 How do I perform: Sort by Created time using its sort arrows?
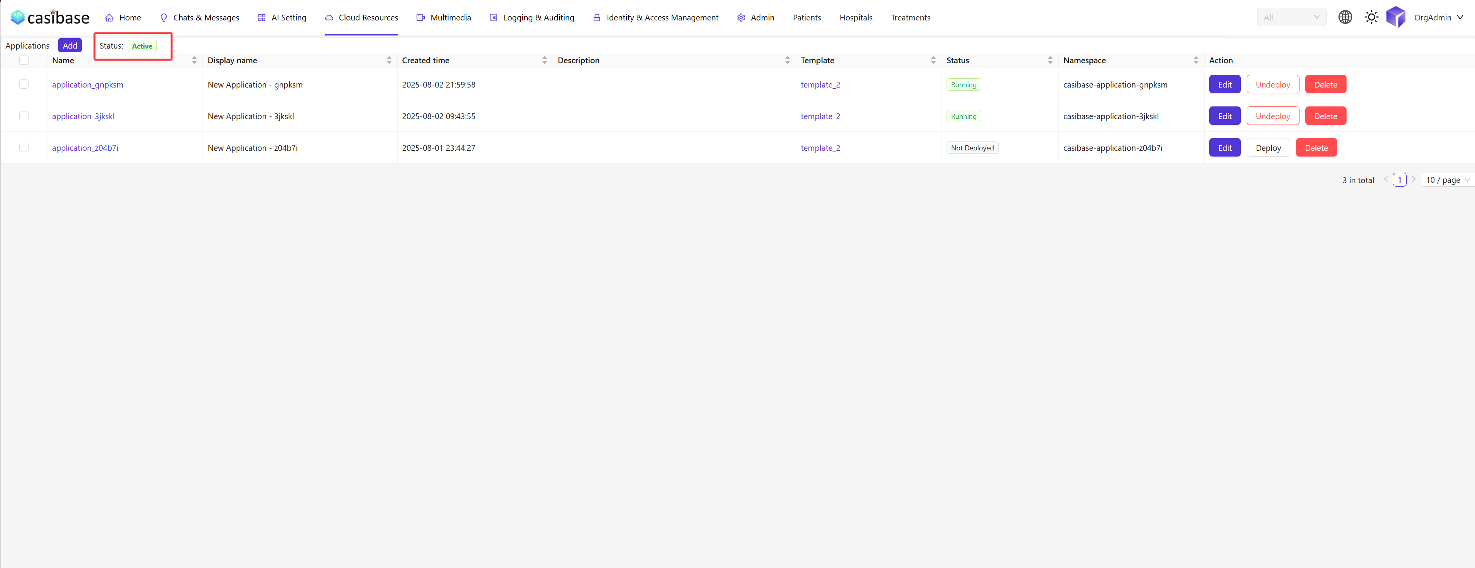pos(544,59)
